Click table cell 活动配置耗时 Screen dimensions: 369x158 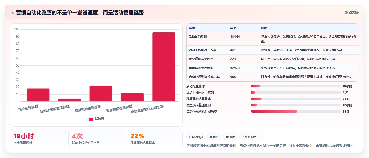(198, 37)
